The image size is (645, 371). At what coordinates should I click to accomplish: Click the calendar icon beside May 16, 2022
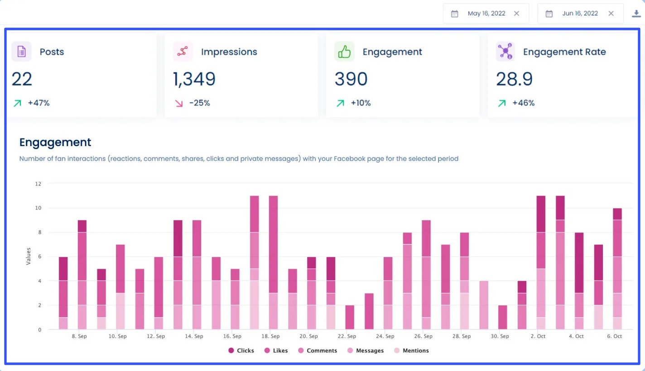point(454,13)
